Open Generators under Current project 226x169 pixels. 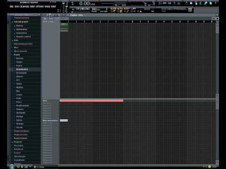(x=22, y=33)
